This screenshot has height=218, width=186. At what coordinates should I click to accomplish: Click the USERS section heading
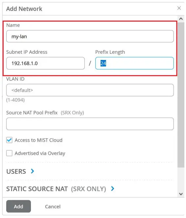tap(16, 171)
